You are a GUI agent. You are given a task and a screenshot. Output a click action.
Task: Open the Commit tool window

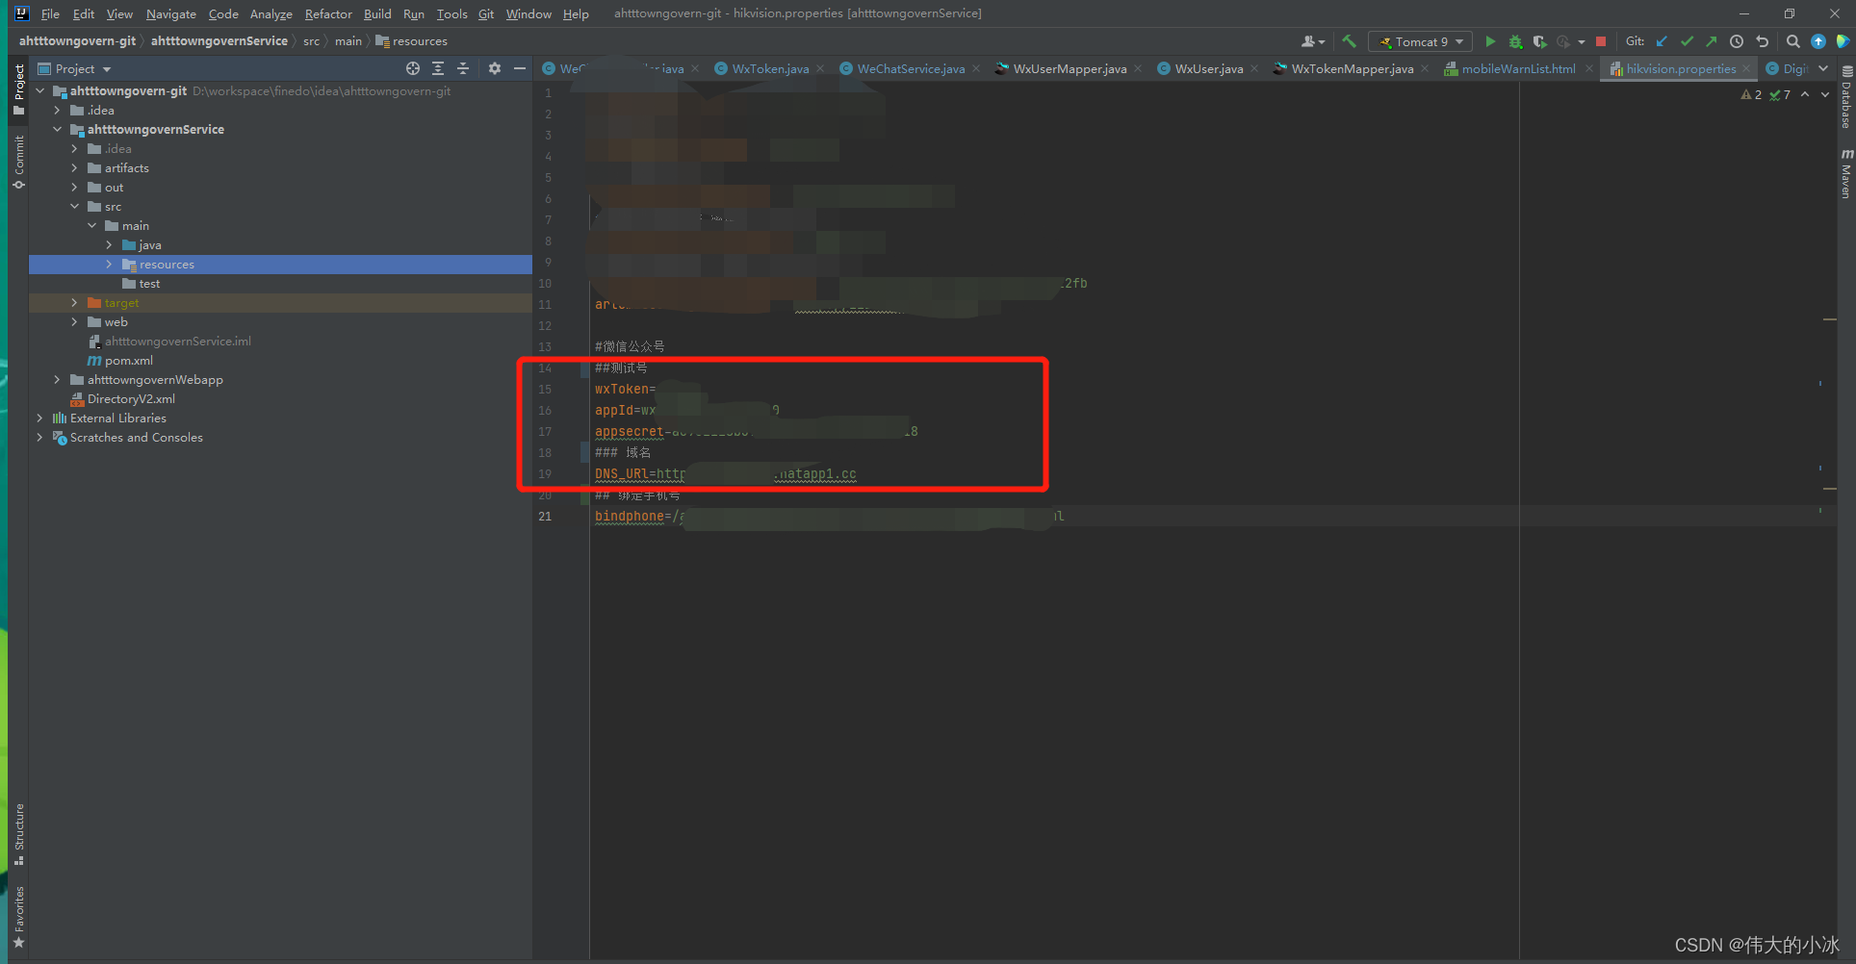tap(18, 162)
